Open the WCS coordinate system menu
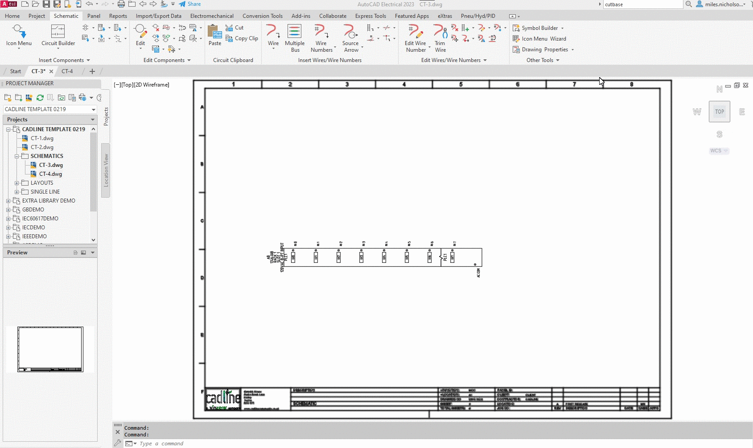Viewport: 753px width, 448px height. point(719,151)
